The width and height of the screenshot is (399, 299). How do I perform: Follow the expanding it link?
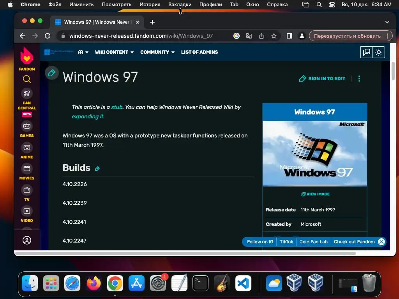pyautogui.click(x=88, y=116)
